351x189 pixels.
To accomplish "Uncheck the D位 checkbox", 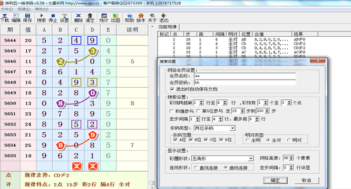I will click(x=221, y=140).
